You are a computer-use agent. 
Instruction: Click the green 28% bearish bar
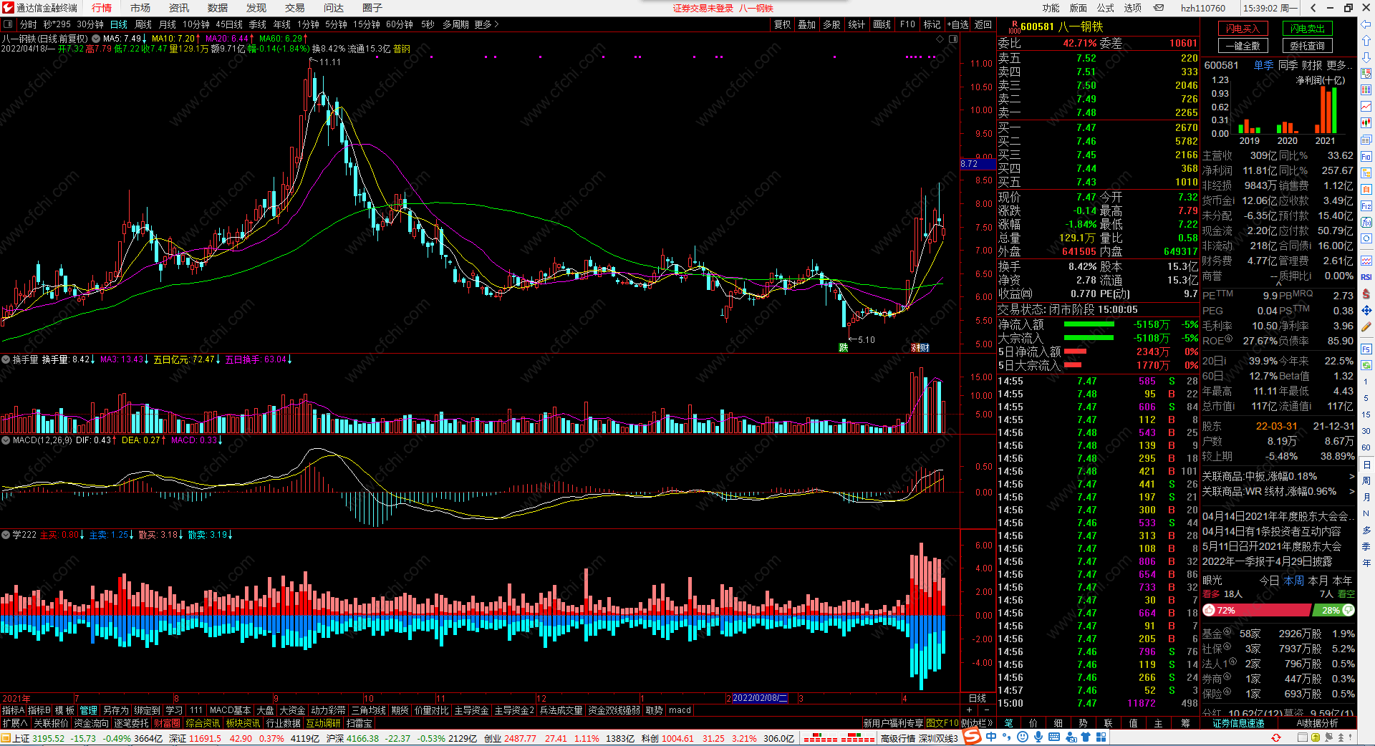[1333, 611]
